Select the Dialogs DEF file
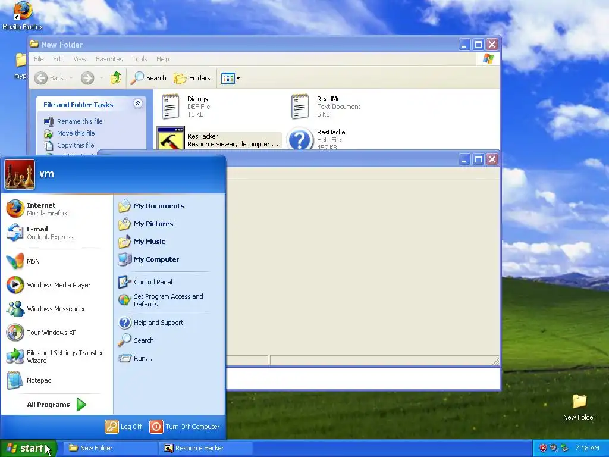The image size is (609, 457). tap(186, 107)
